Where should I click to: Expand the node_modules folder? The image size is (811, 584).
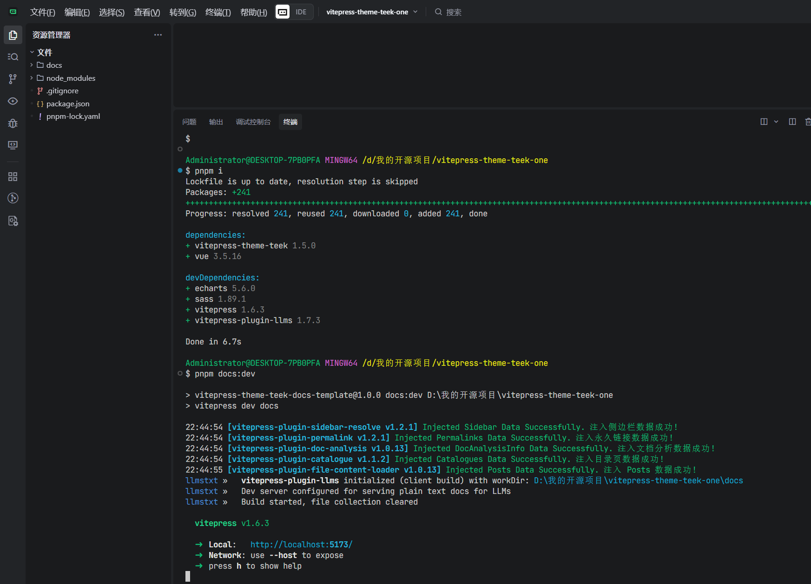(71, 78)
